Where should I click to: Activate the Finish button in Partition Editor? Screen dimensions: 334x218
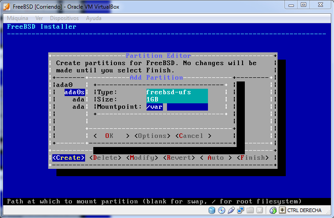253,157
